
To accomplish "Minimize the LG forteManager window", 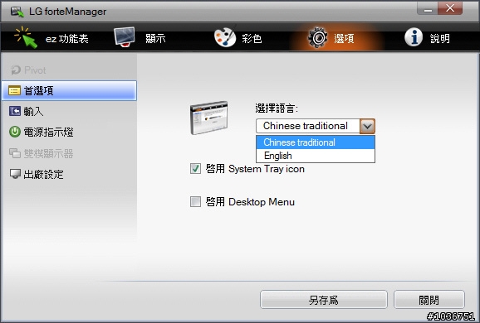I will point(428,9).
